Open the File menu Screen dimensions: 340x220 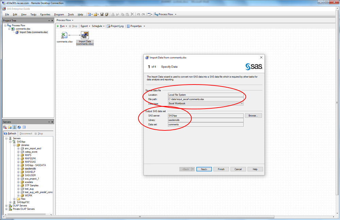pyautogui.click(x=7, y=15)
